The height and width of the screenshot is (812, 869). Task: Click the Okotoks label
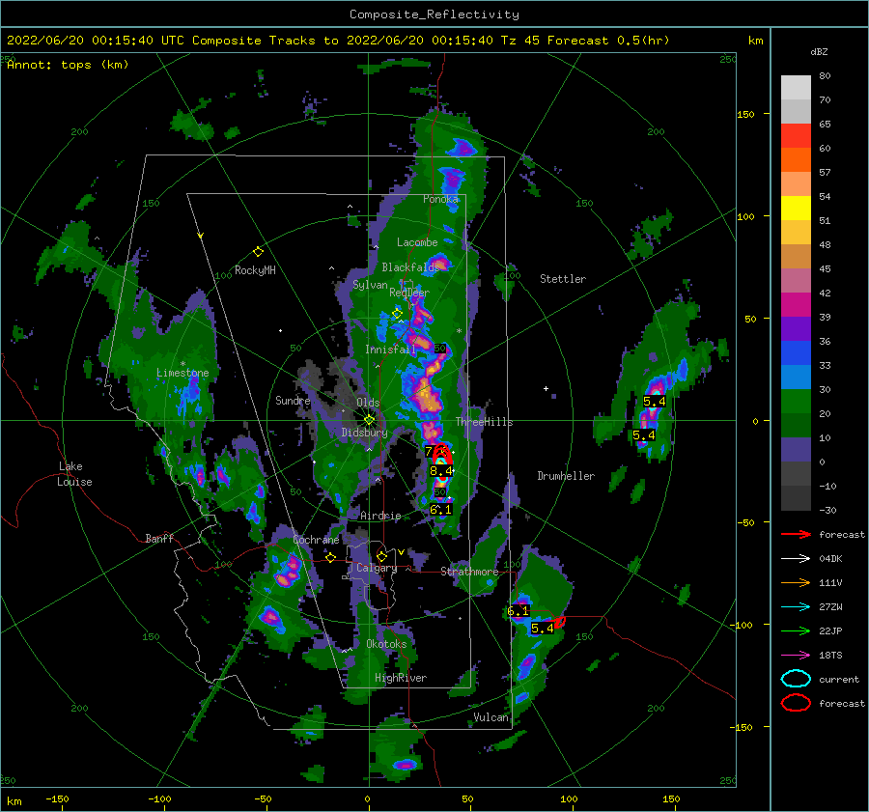point(386,644)
